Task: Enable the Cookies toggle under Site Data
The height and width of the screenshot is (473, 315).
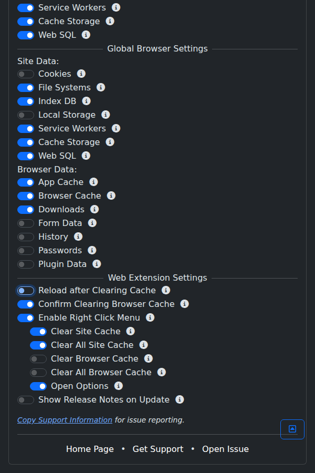Action: (x=25, y=74)
